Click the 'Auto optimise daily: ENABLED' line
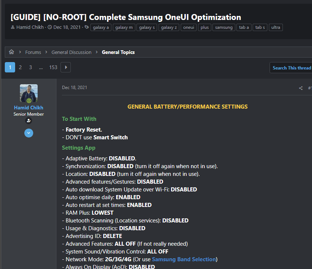 (x=101, y=197)
